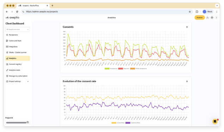
Task: Click the My banners icon
Action: pyautogui.click(x=7, y=35)
